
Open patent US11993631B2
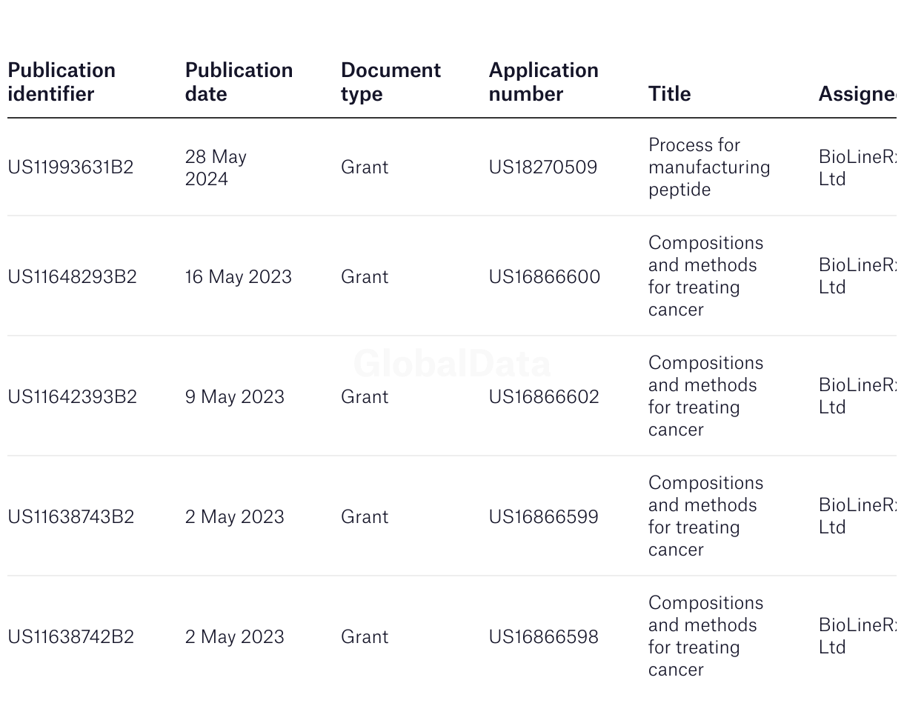70,167
